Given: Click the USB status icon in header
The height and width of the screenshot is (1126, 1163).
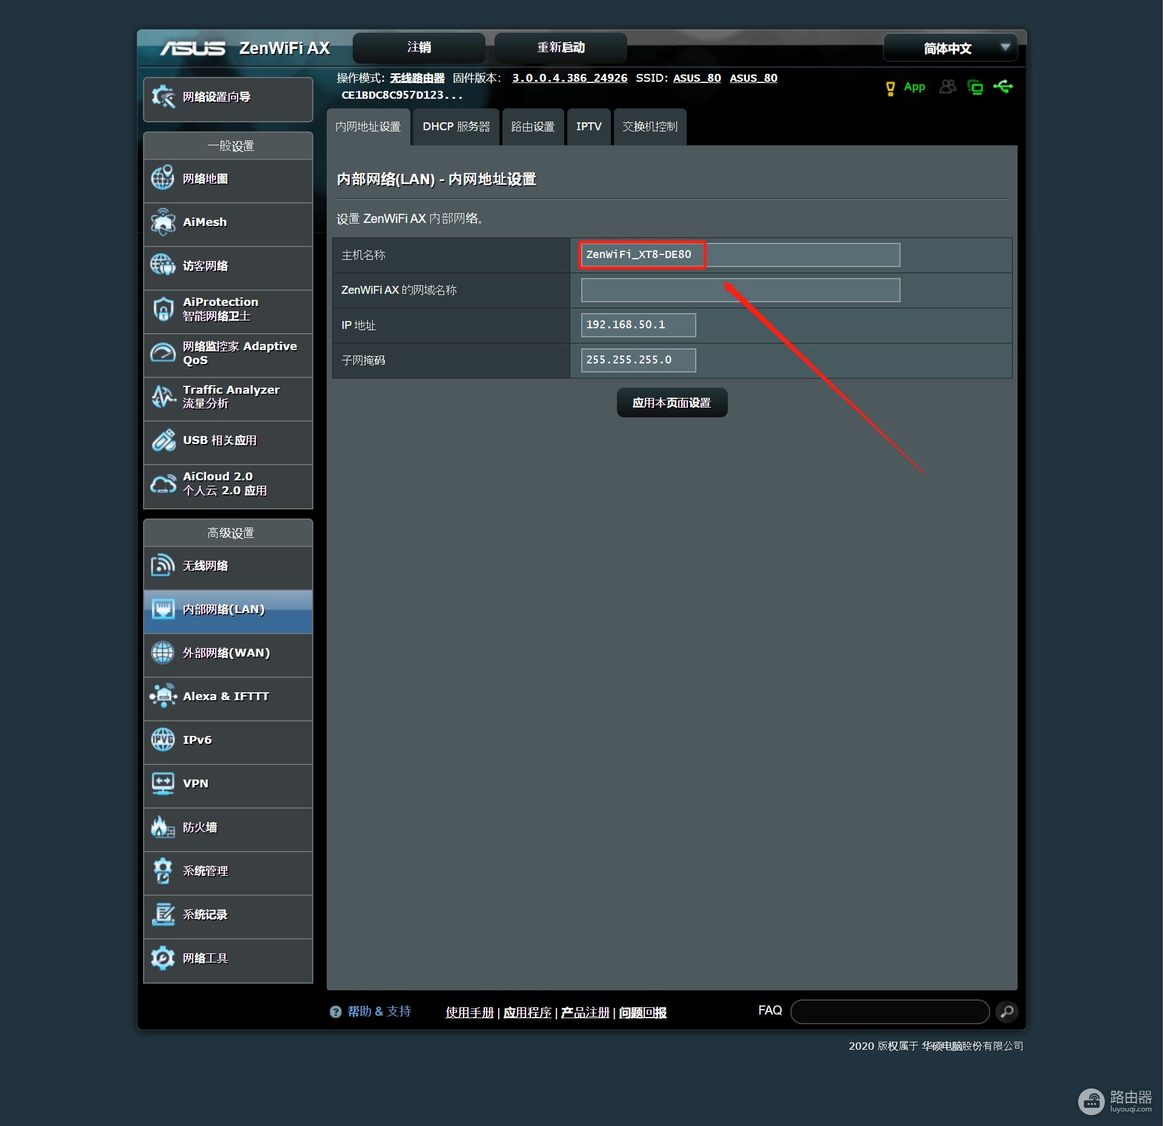Looking at the screenshot, I should click(x=1003, y=87).
